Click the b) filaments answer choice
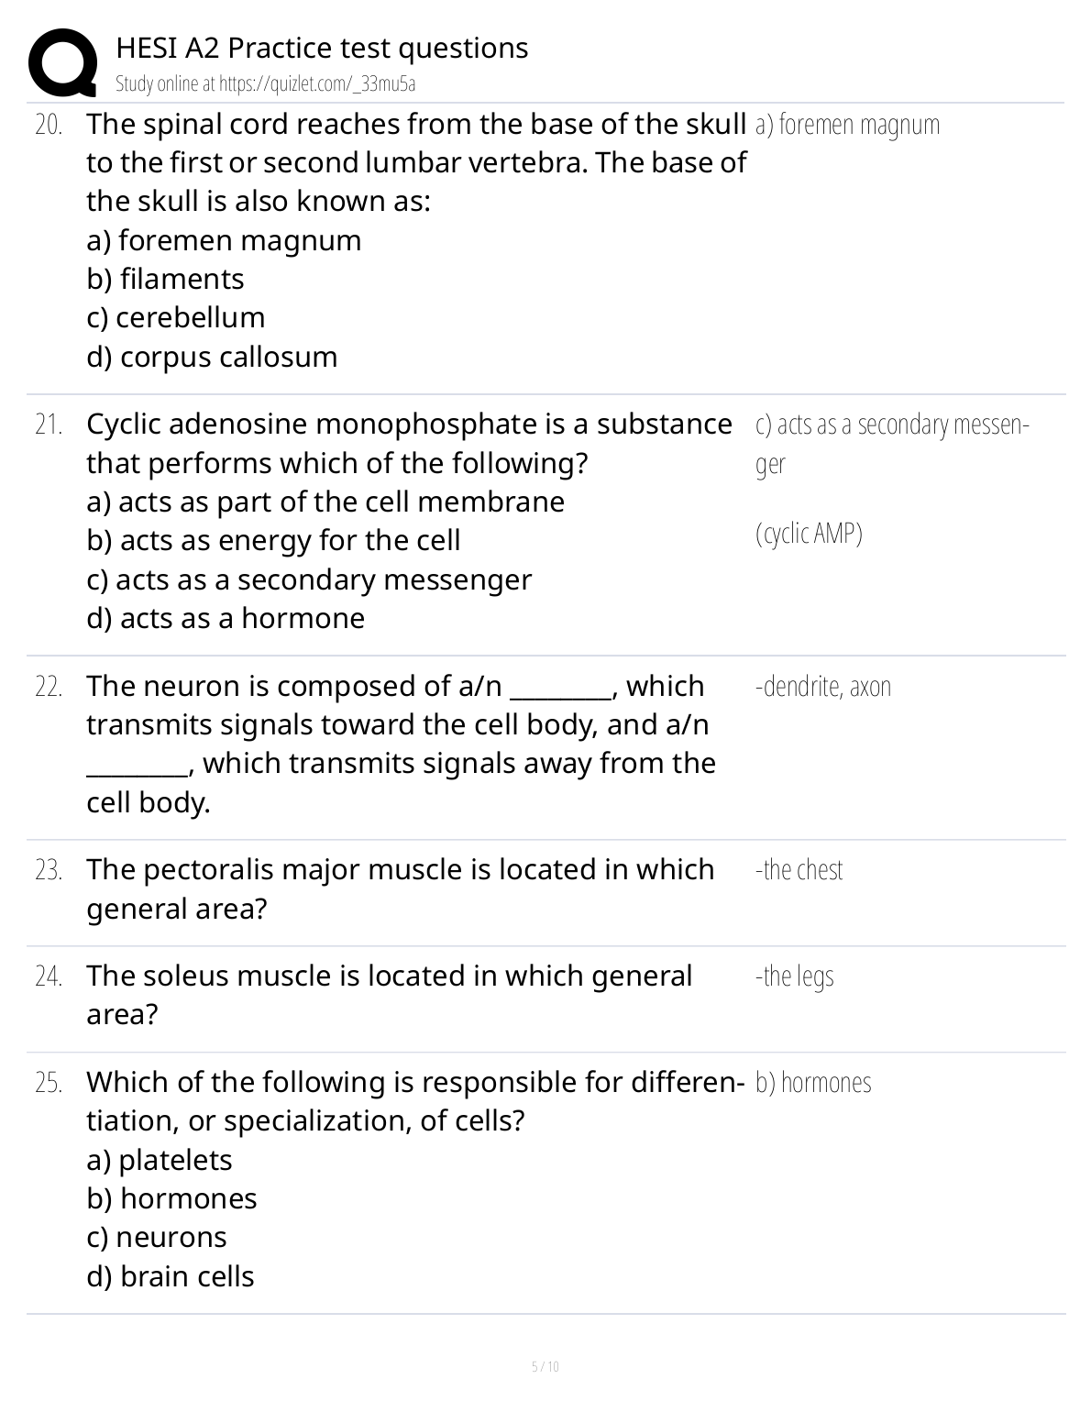Image resolution: width=1091 pixels, height=1412 pixels. pos(165,279)
